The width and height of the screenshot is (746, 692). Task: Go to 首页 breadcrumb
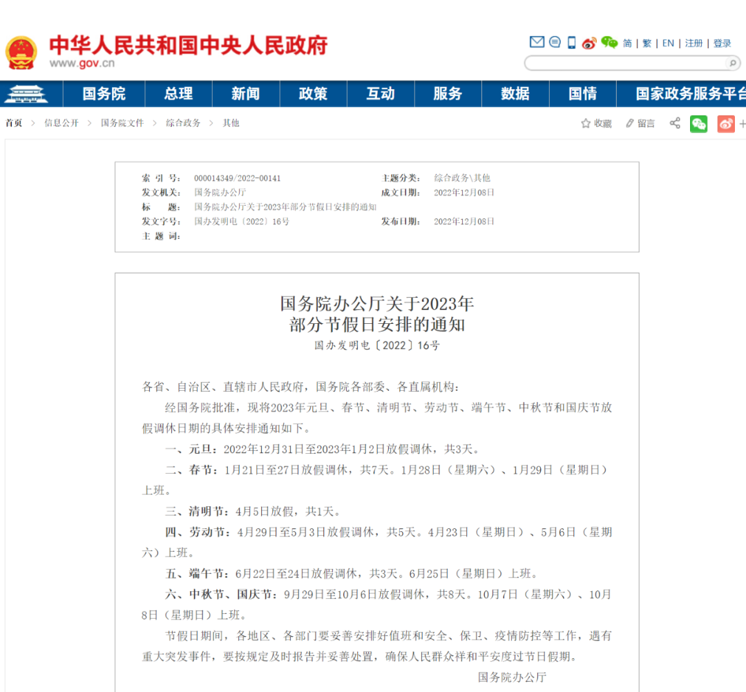click(x=14, y=123)
